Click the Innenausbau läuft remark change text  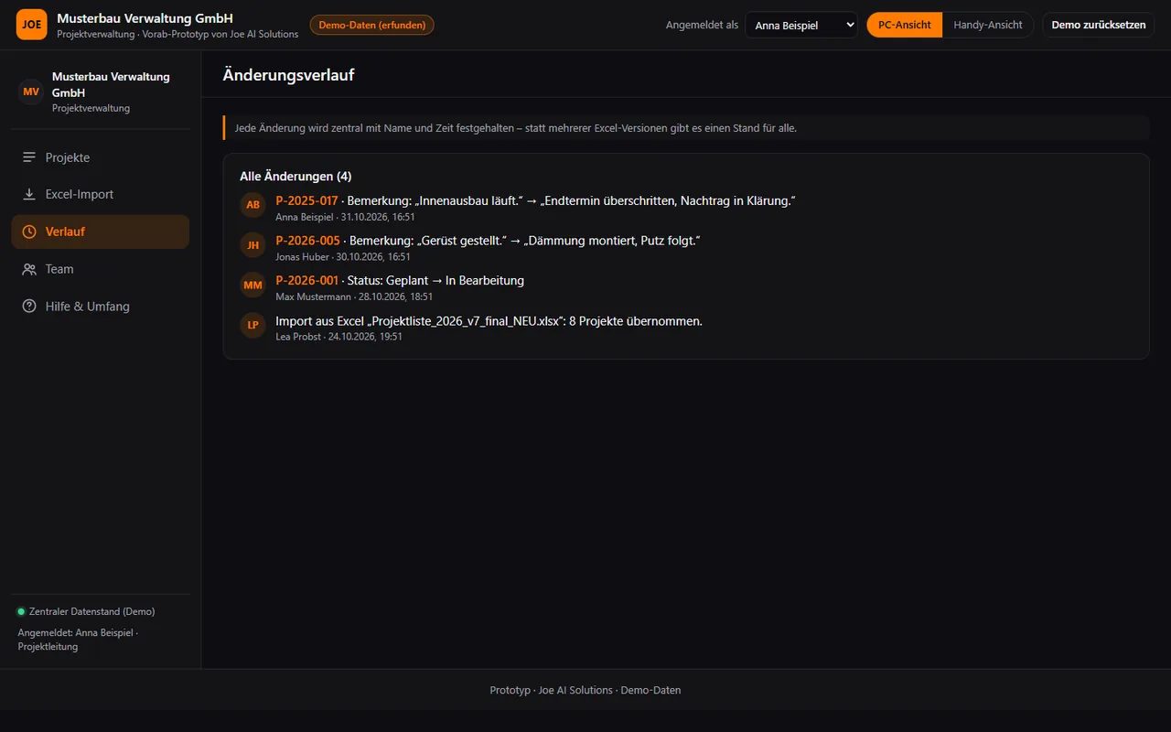pyautogui.click(x=571, y=200)
